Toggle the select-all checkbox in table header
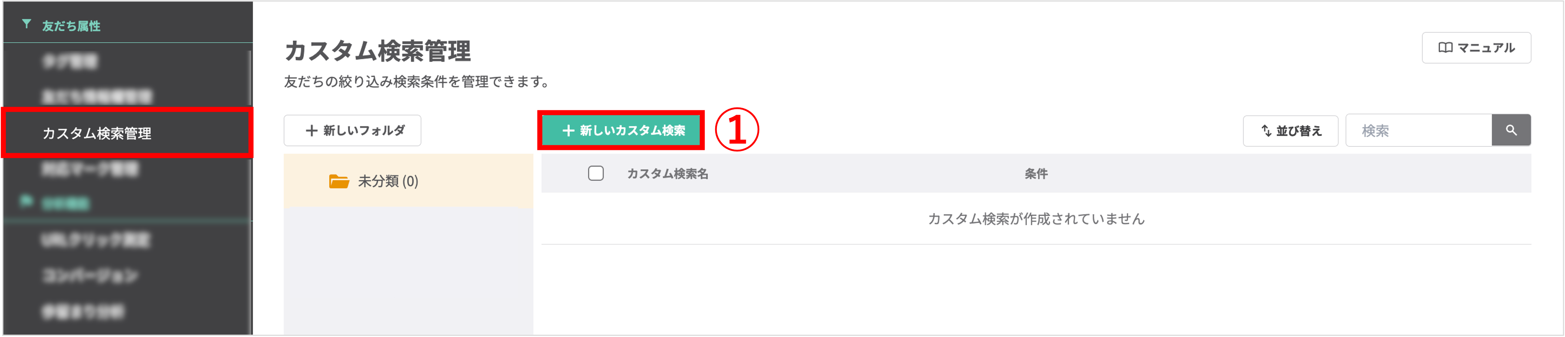The image size is (1565, 337). [x=596, y=173]
